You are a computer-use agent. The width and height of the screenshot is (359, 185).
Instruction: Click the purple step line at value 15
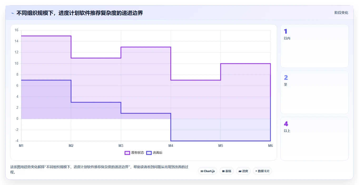pos(46,36)
